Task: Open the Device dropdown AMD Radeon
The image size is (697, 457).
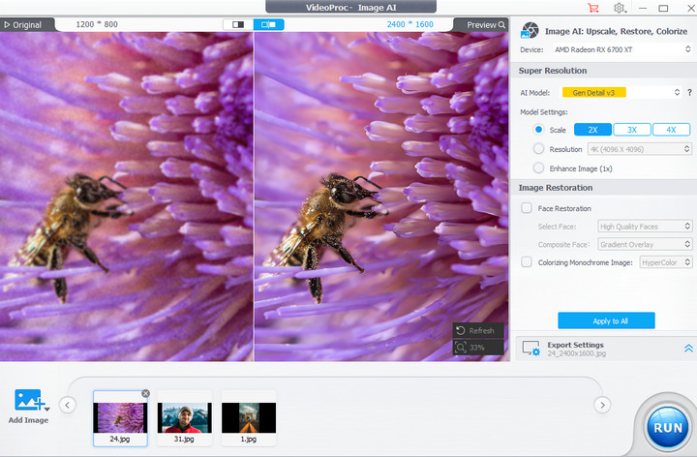Action: pyautogui.click(x=622, y=49)
